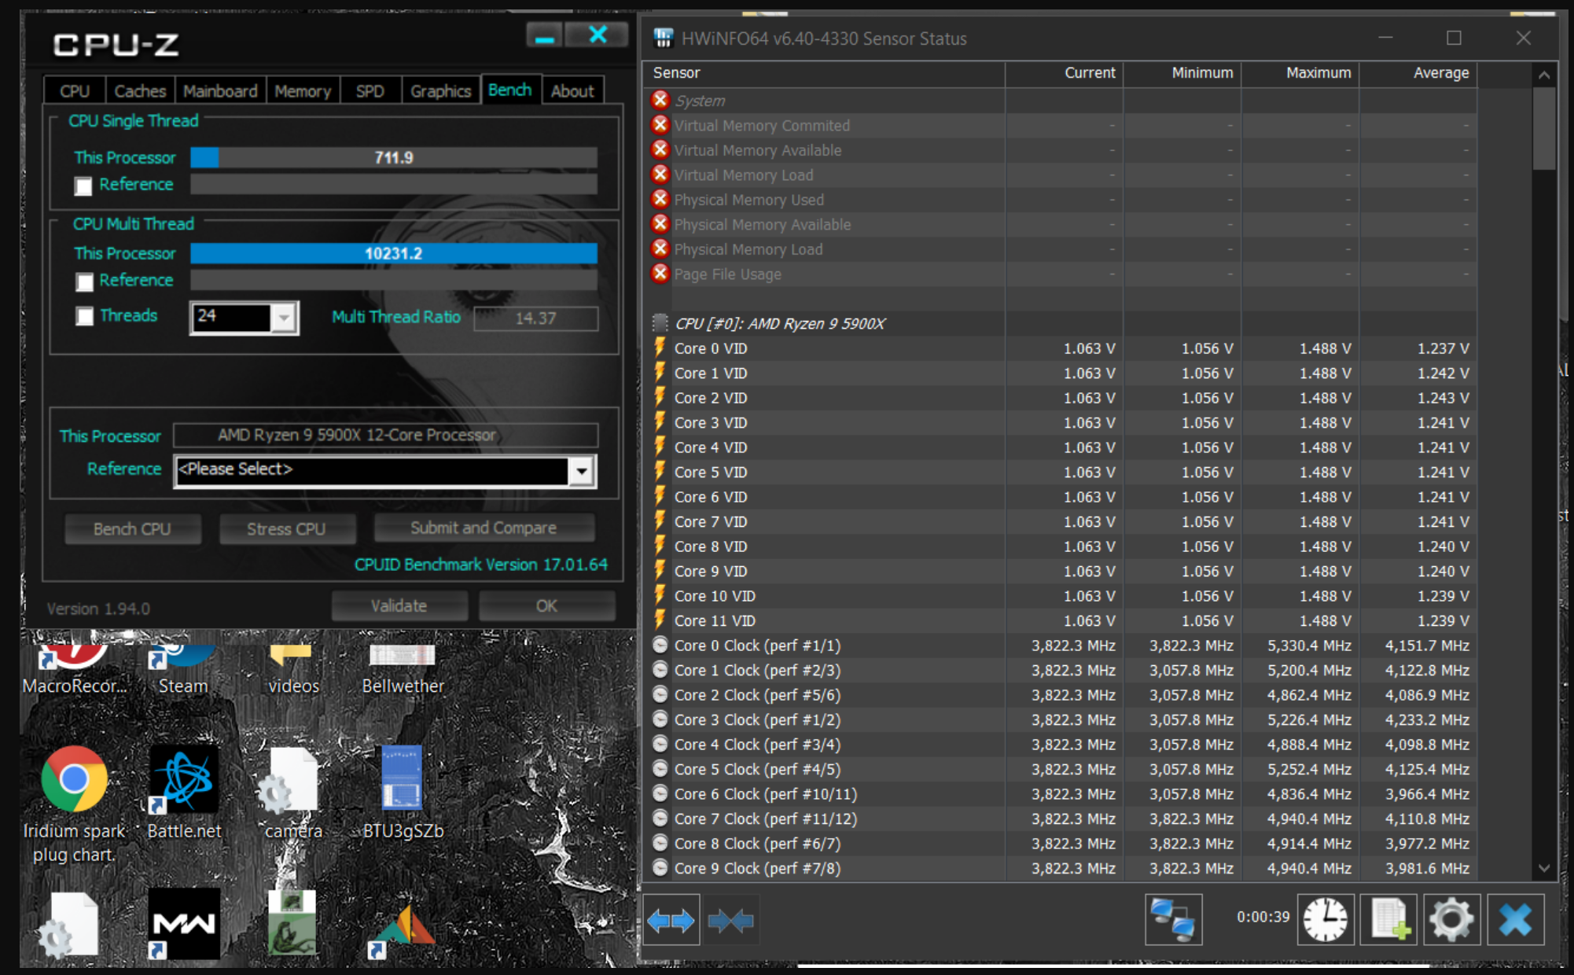Maximize the HWiNFO64 Sensor Status window

click(1454, 38)
